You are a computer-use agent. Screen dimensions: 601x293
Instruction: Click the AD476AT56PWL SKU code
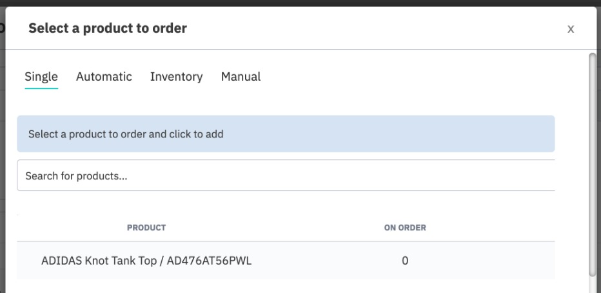[210, 261]
